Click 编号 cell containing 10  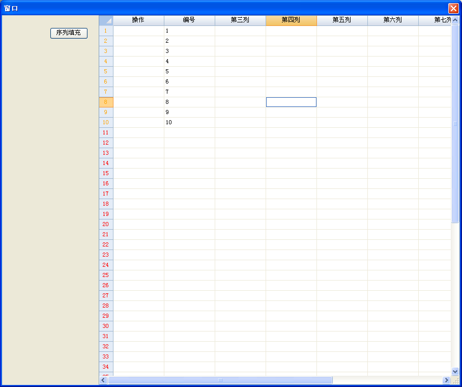(189, 122)
